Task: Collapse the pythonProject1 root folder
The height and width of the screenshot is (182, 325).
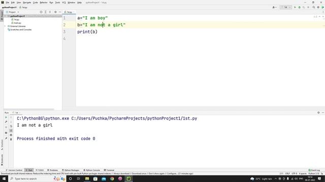Action: pos(6,16)
